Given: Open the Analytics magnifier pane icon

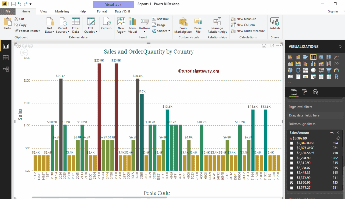Looking at the screenshot, I should point(315,92).
